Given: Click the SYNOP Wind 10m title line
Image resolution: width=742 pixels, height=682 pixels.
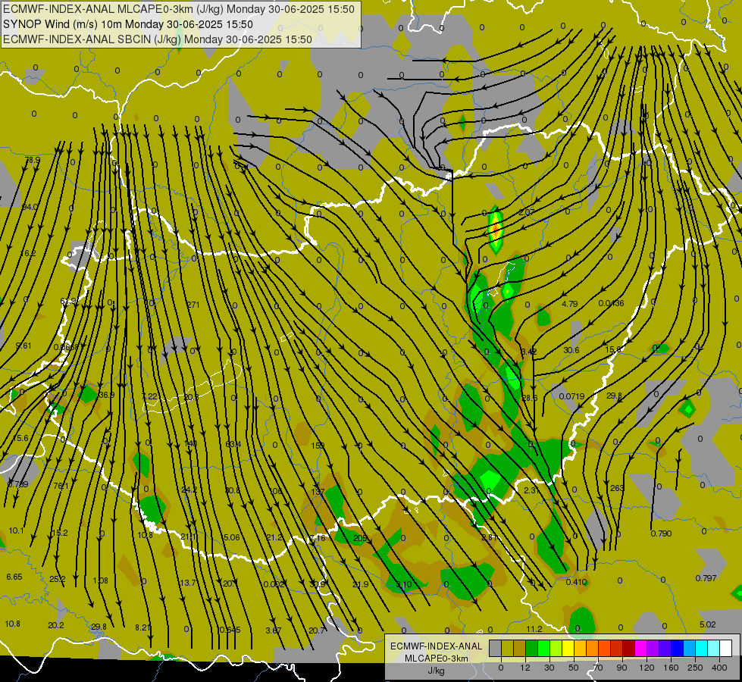Looking at the screenshot, I should [x=128, y=24].
